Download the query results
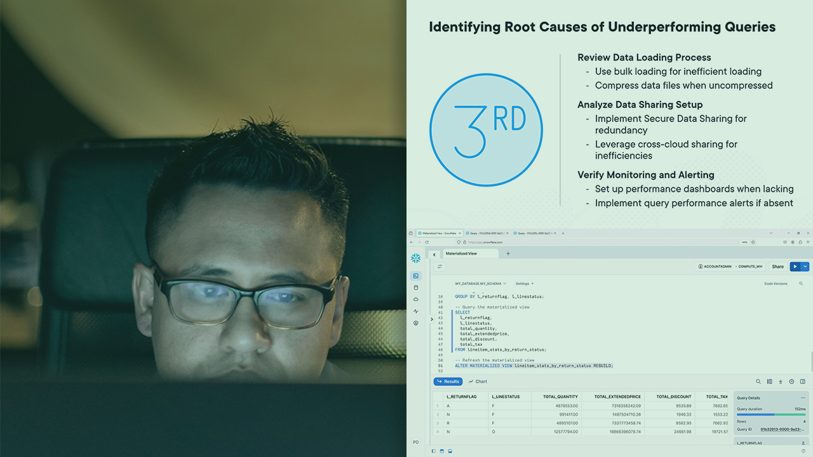The image size is (813, 457). (x=780, y=381)
